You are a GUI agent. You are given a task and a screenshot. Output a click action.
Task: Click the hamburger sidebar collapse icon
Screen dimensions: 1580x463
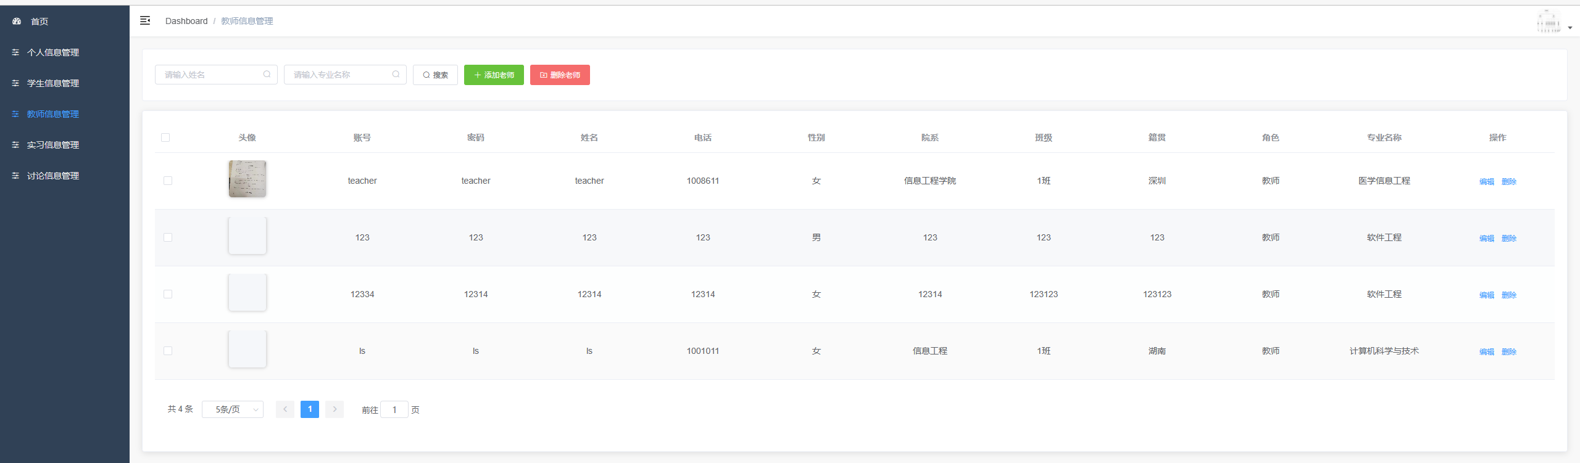click(x=145, y=21)
